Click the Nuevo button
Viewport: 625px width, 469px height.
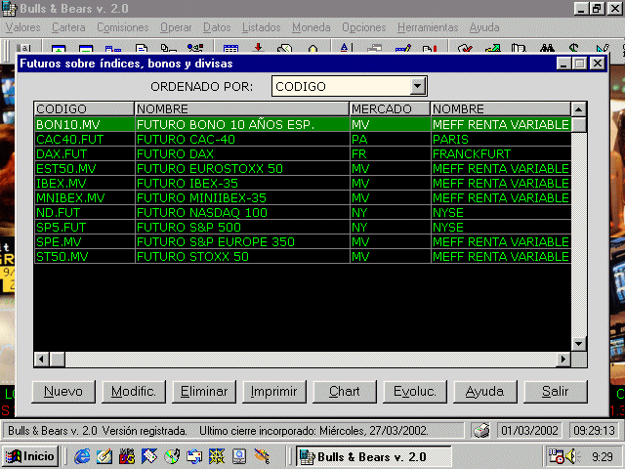63,392
